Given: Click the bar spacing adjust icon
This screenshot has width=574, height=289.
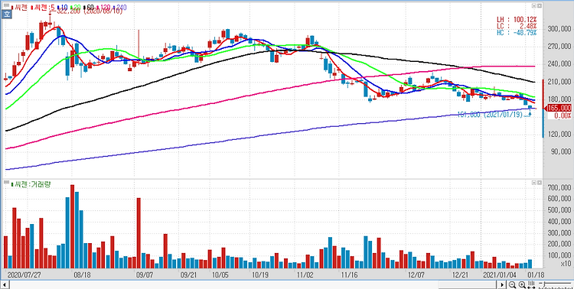Looking at the screenshot, I should pyautogui.click(x=532, y=284).
